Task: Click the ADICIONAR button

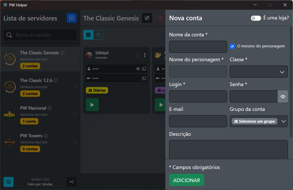Action: [186, 180]
